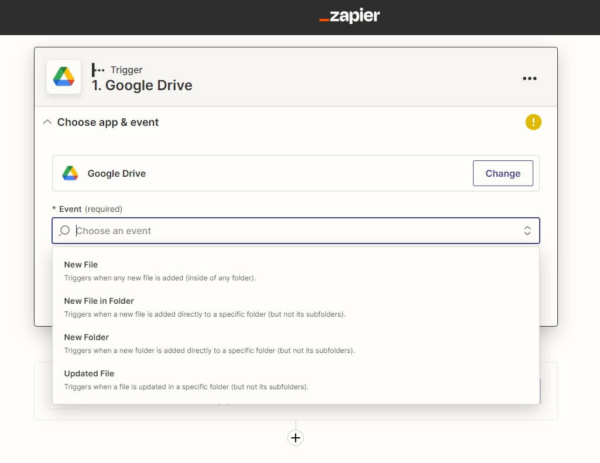The image size is (600, 463).
Task: Click the Zapier logo in header
Action: coord(349,16)
